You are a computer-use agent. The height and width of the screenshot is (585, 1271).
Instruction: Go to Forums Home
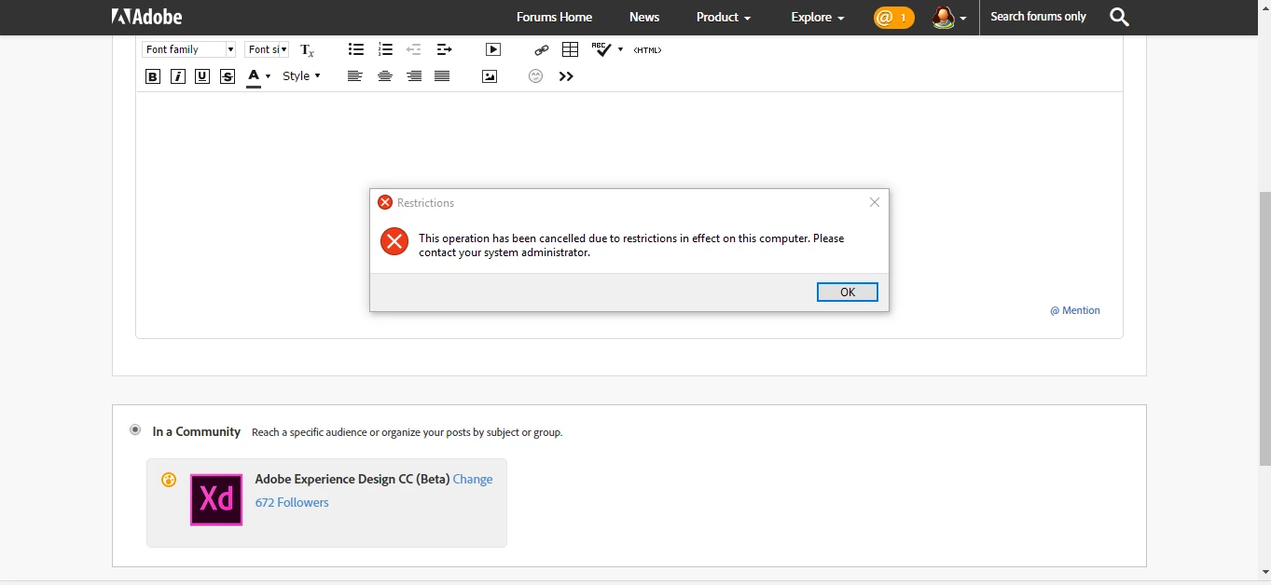click(x=554, y=17)
